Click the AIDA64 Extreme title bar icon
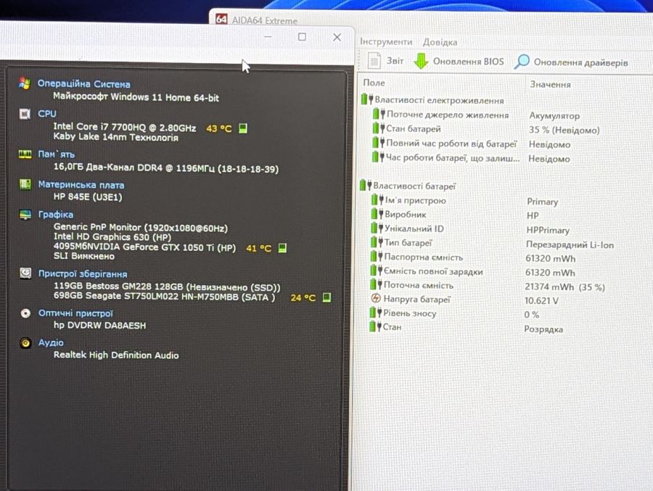Image resolution: width=653 pixels, height=491 pixels. pyautogui.click(x=221, y=19)
